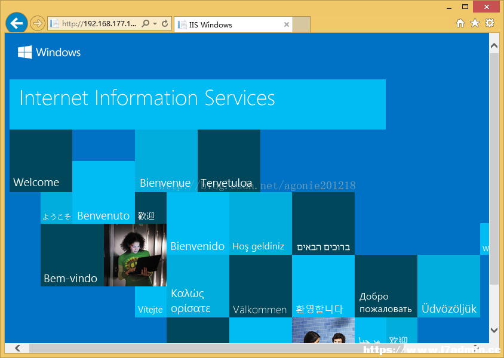Close the browser window
Screen dimensions: 504x358
(x=486, y=7)
